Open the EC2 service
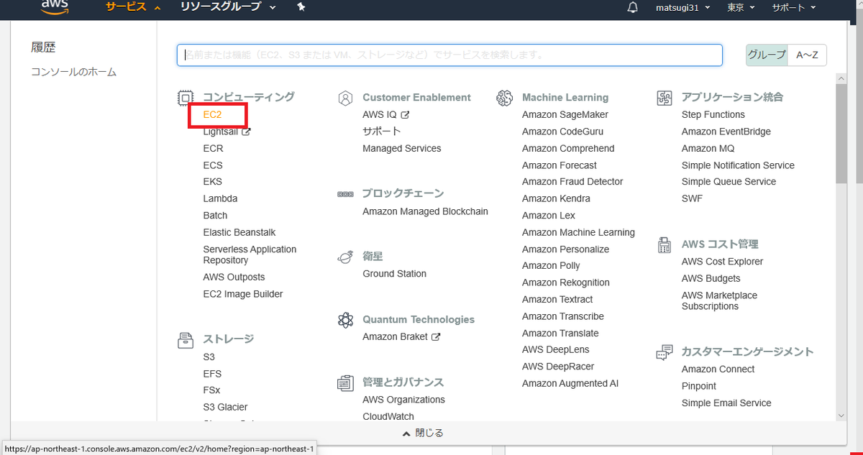The image size is (863, 455). (213, 114)
